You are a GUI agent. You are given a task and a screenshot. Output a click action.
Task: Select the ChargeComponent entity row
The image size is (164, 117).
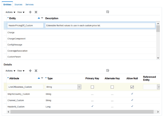pos(80,39)
